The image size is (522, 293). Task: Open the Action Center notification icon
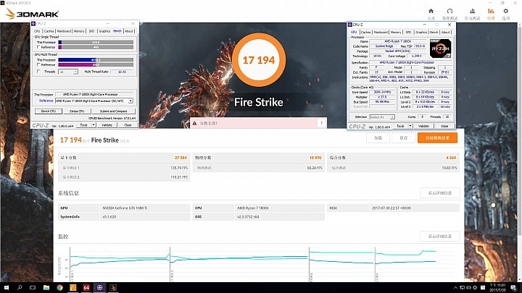pyautogui.click(x=514, y=287)
